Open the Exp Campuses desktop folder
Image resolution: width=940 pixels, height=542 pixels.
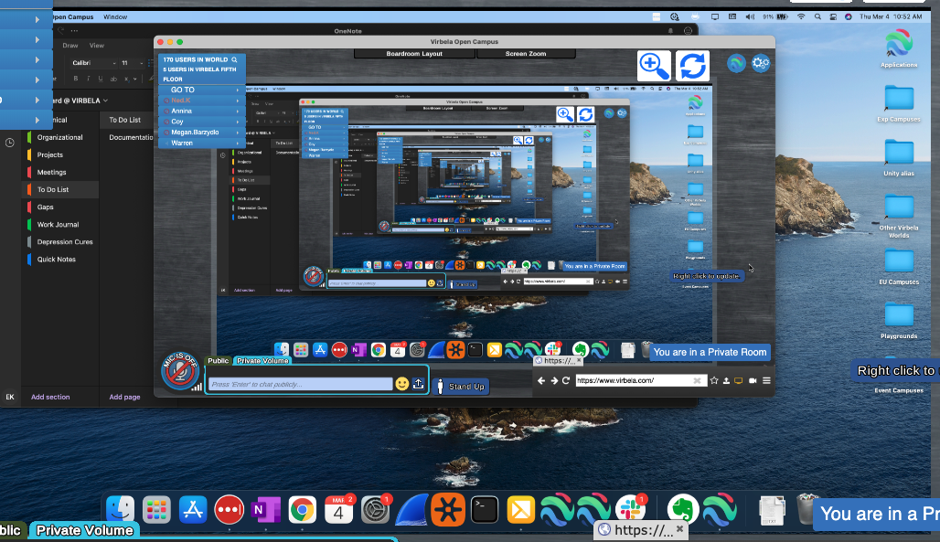tap(899, 103)
